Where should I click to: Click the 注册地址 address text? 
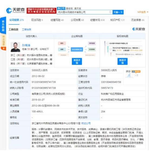(56, 123)
